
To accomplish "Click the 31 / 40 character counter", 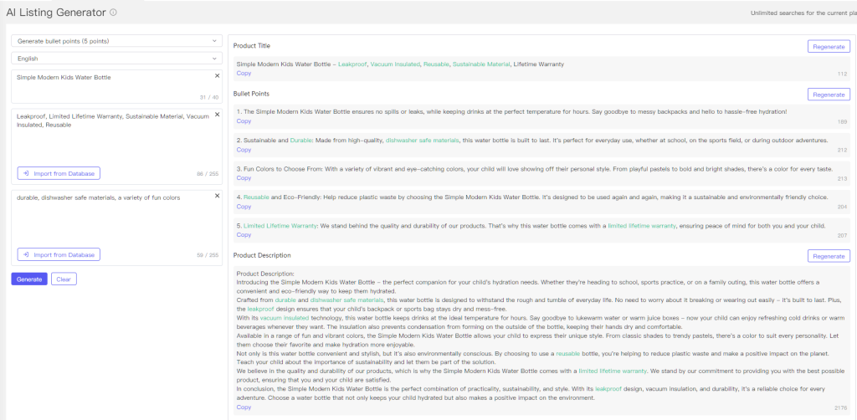I will click(x=209, y=97).
